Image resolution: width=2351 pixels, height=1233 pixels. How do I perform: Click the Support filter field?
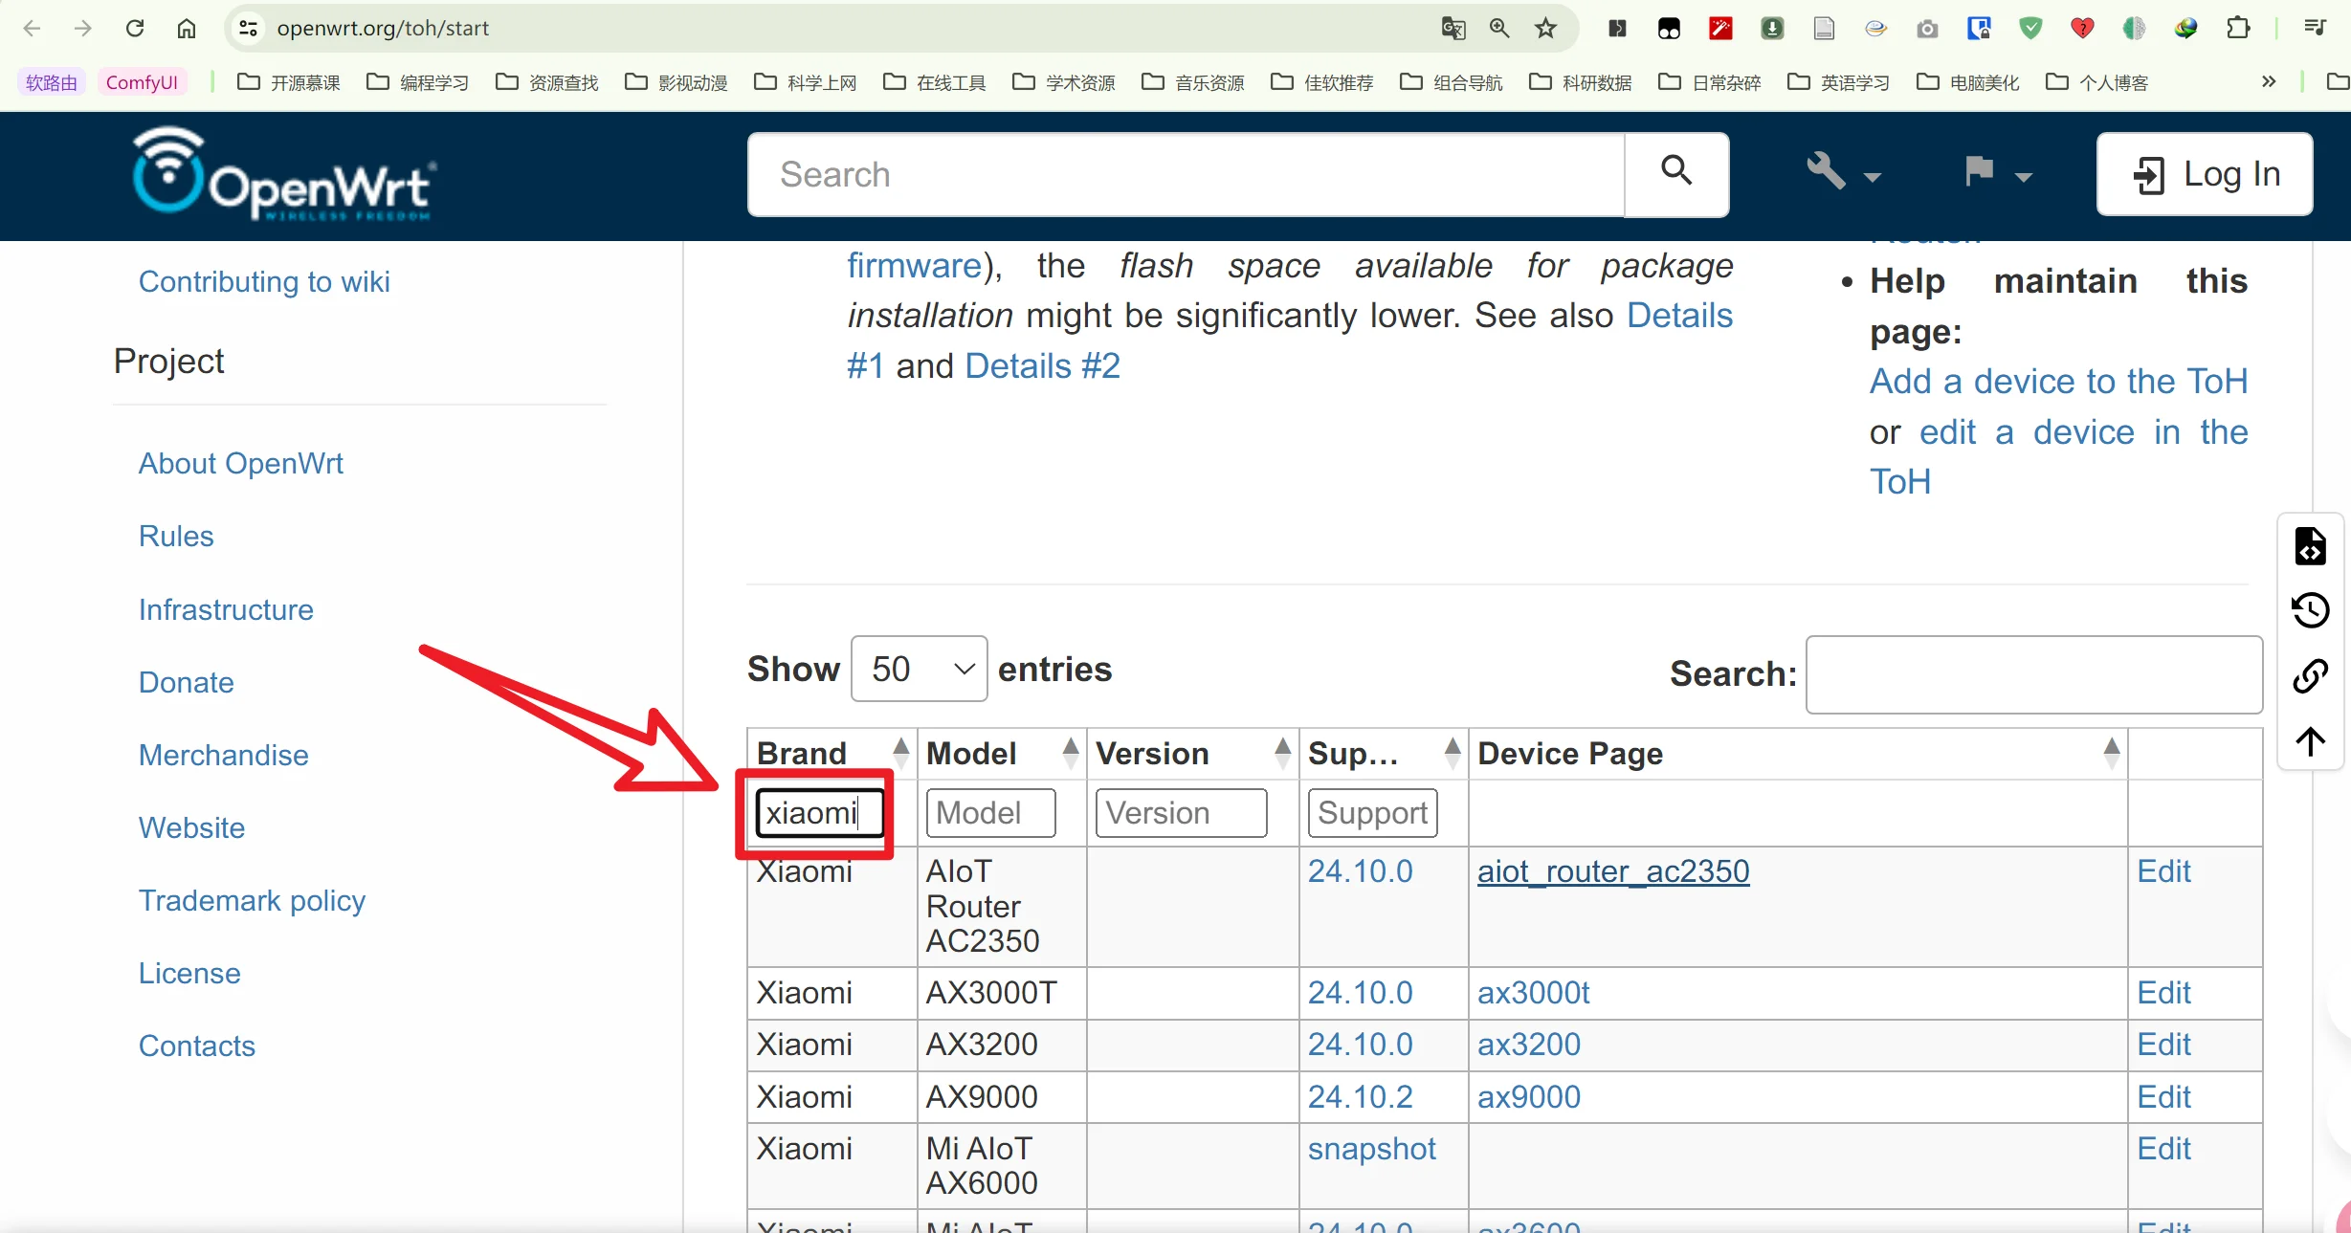tap(1372, 813)
